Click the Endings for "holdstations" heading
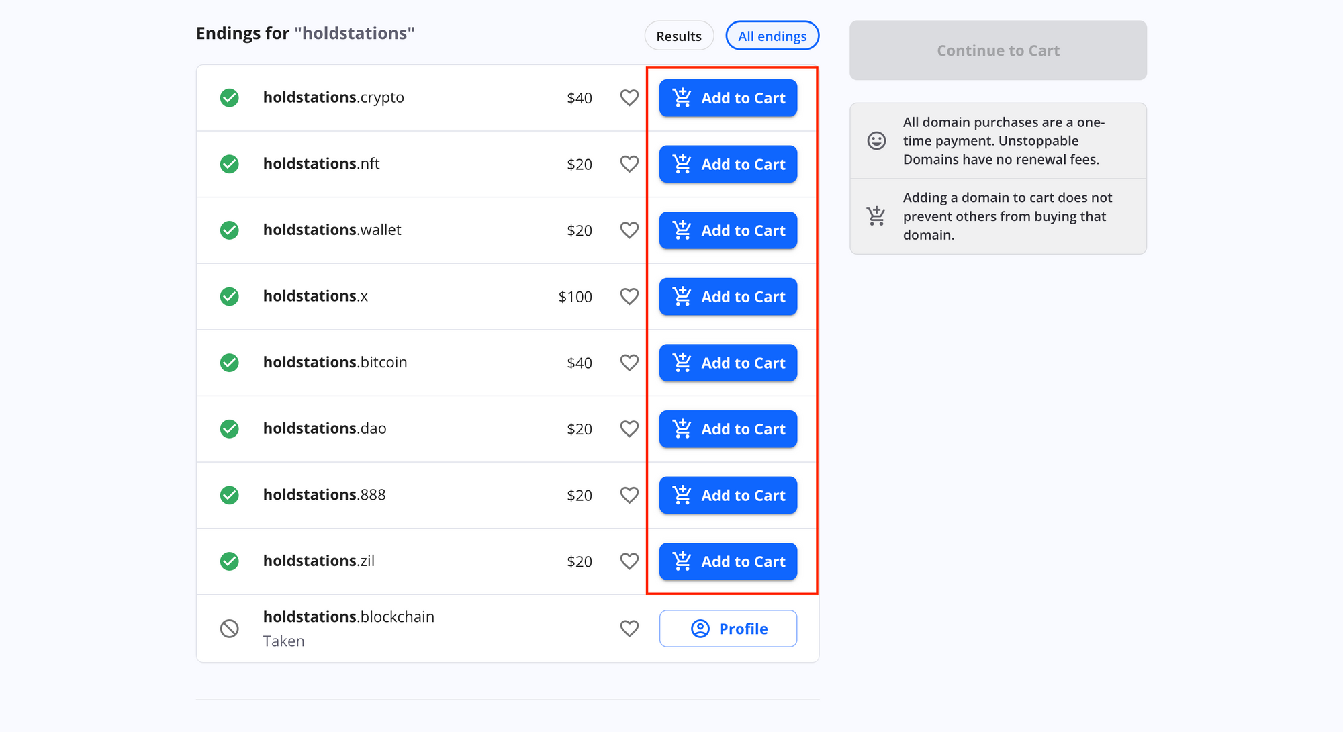 (x=306, y=33)
